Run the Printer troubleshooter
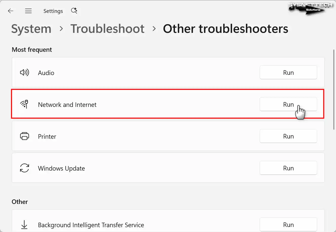This screenshot has height=232, width=336. click(288, 136)
